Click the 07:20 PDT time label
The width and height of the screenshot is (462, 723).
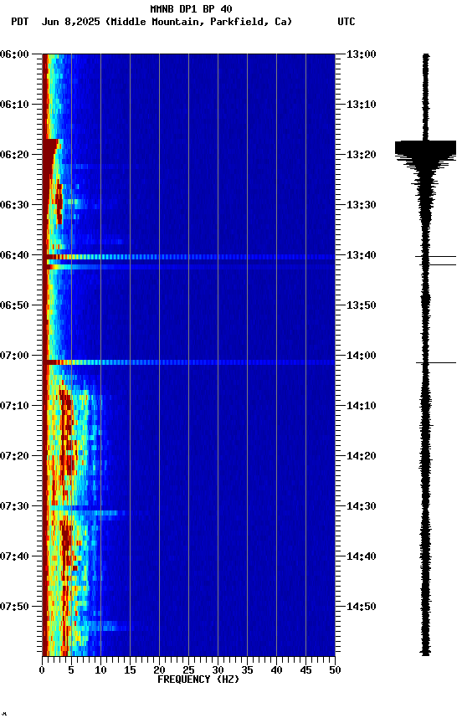[14, 456]
